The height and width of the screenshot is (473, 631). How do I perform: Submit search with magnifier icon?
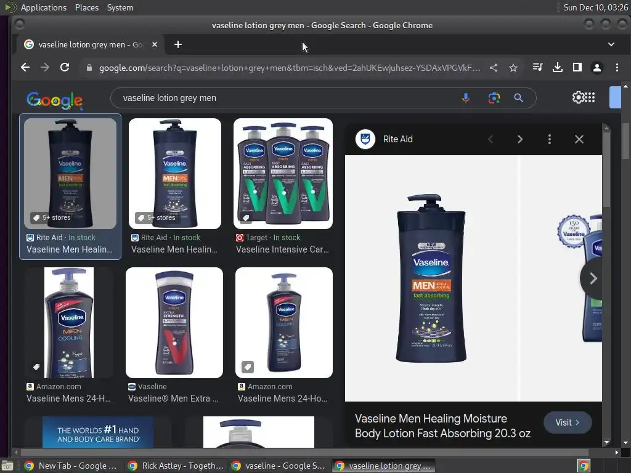click(518, 98)
